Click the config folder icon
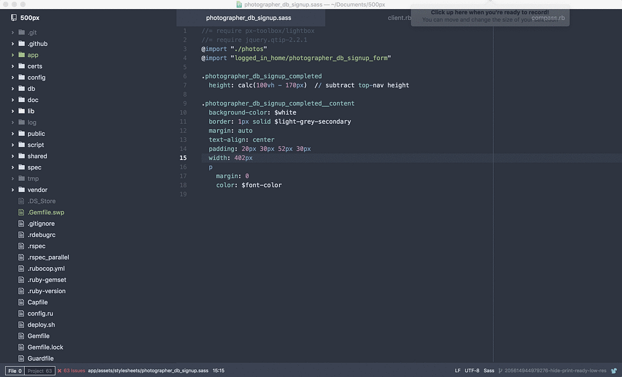Image resolution: width=622 pixels, height=377 pixels. point(21,77)
